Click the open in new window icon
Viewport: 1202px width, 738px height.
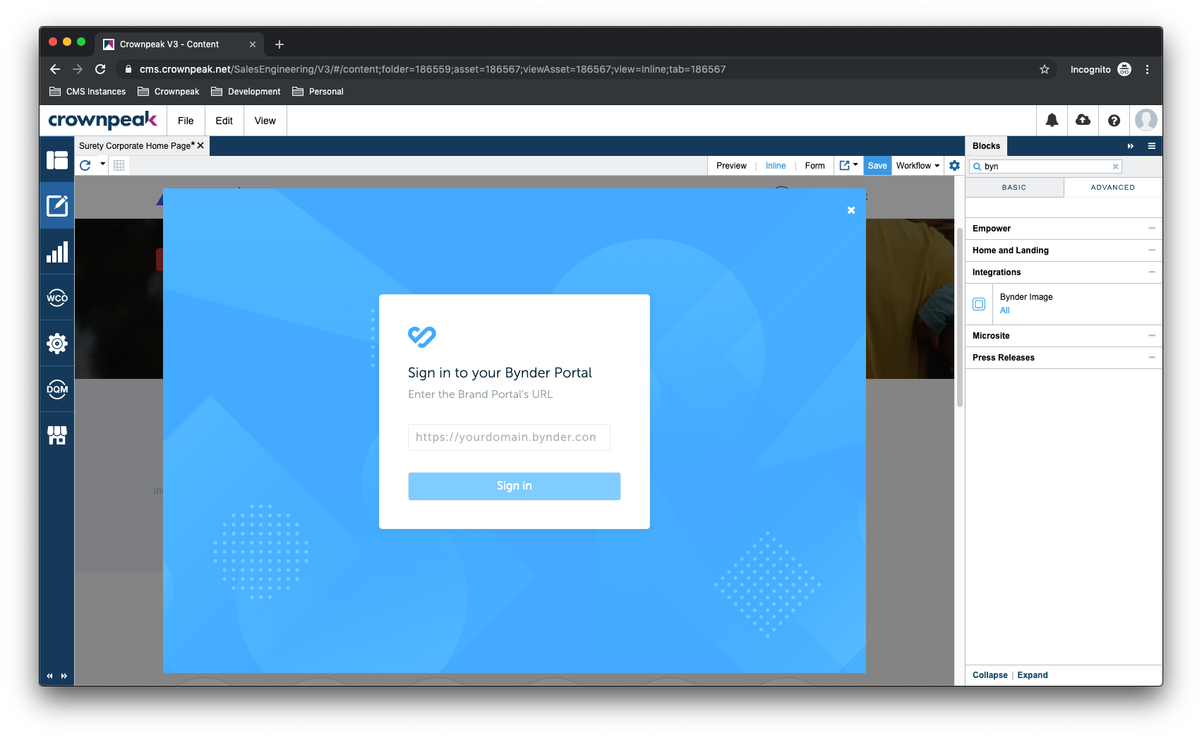pyautogui.click(x=844, y=165)
